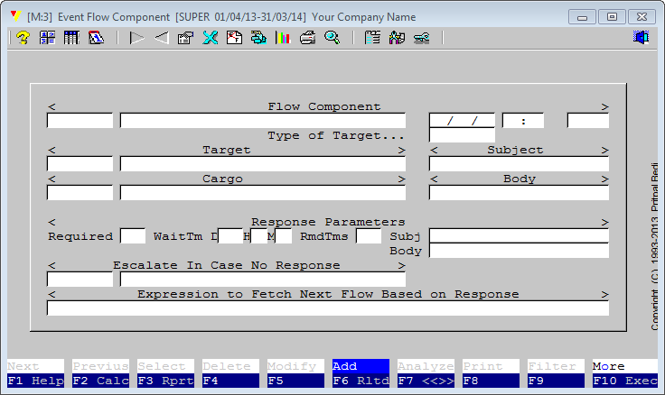Click the F6 Add button
665x395 pixels.
click(x=361, y=373)
